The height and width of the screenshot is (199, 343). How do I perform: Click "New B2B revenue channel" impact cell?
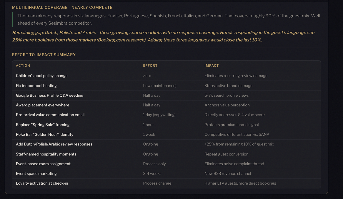(x=228, y=173)
